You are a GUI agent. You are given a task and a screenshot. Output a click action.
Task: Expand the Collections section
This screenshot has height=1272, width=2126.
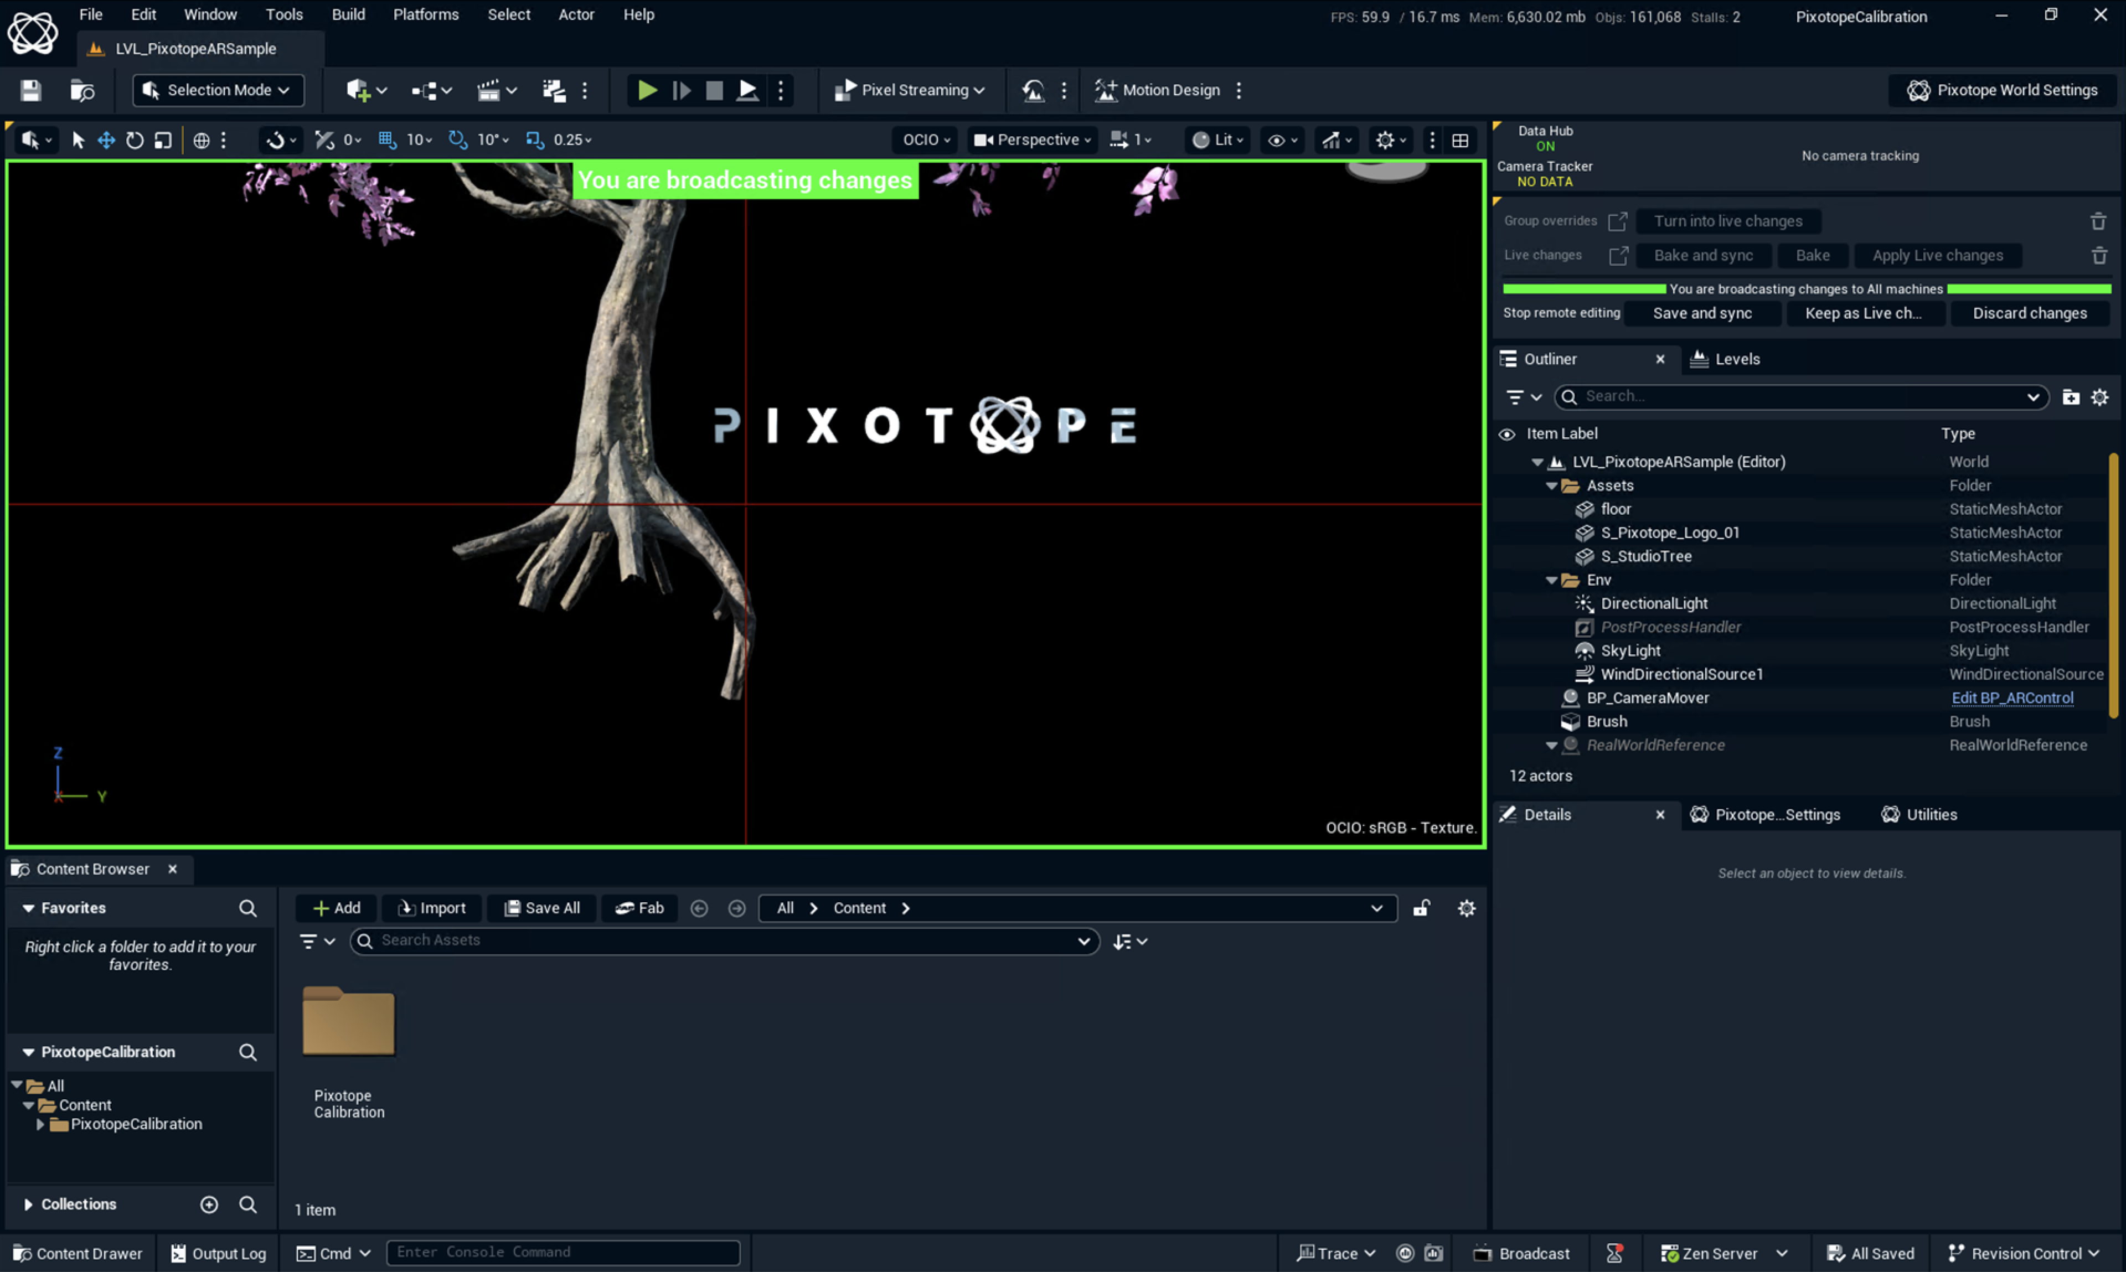[28, 1204]
